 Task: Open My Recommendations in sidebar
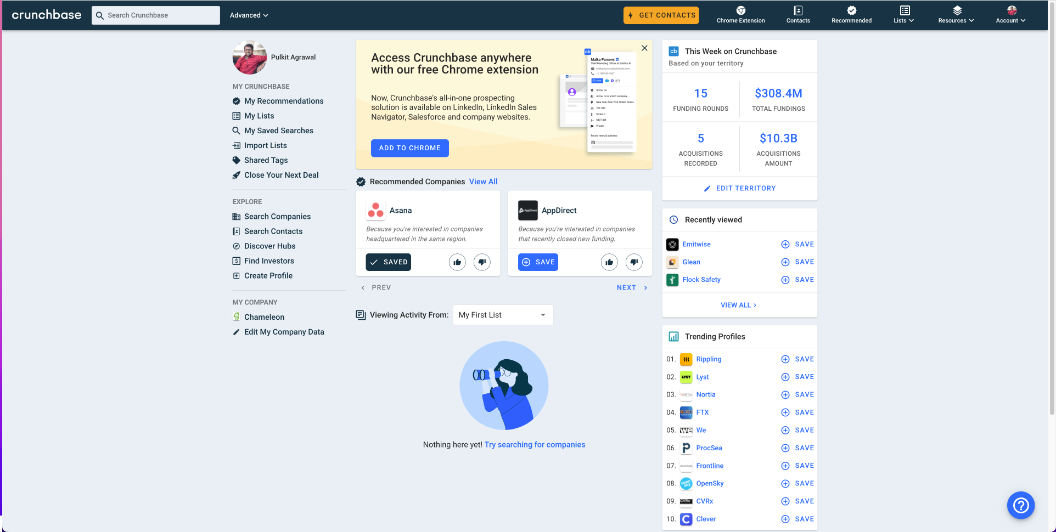(278, 101)
